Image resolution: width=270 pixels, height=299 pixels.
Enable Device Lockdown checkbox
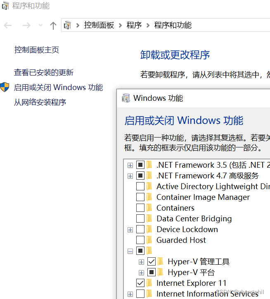click(x=140, y=229)
